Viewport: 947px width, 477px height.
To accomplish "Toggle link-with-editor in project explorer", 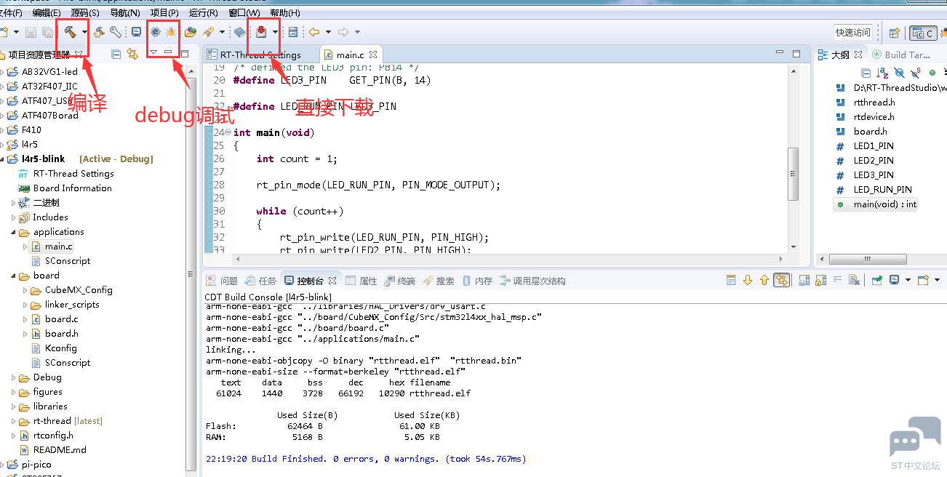I will coord(132,54).
